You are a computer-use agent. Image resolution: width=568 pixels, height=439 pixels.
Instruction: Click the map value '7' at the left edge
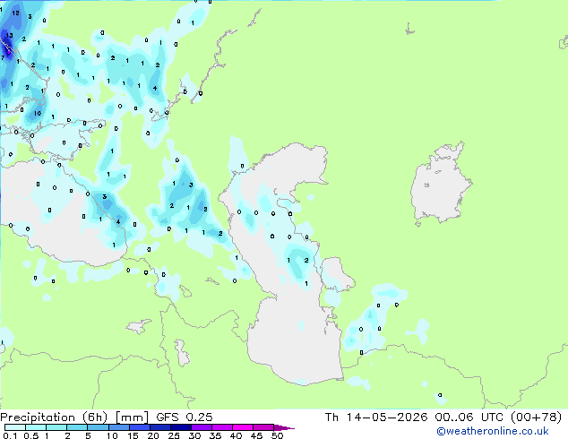pos(3,57)
